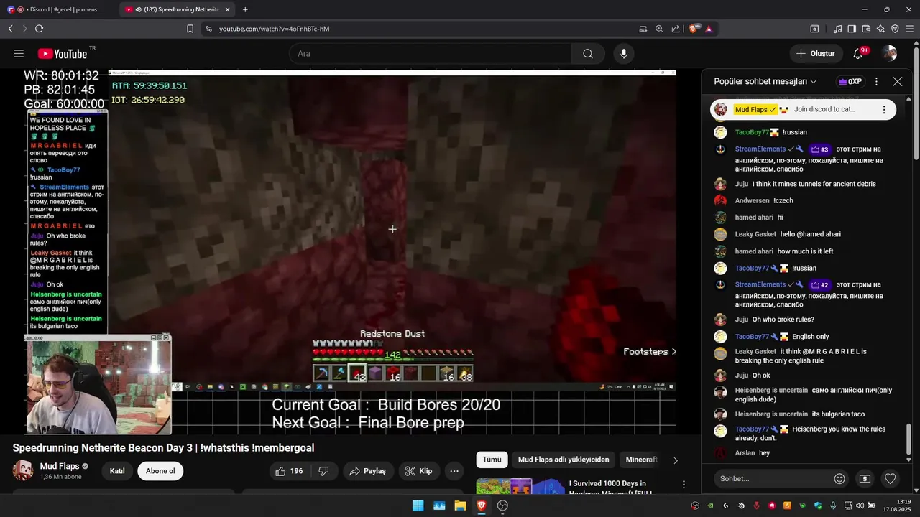Go to the YouTube home logo

[x=63, y=54]
